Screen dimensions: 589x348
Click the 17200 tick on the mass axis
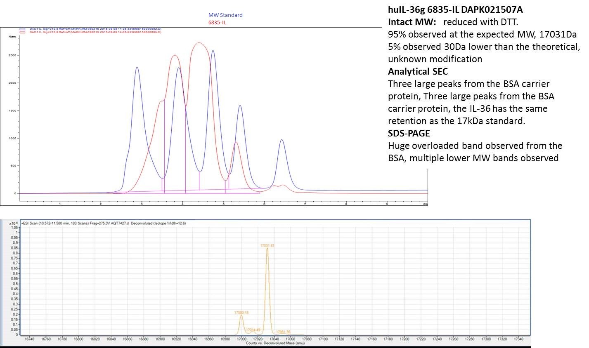[404, 339]
